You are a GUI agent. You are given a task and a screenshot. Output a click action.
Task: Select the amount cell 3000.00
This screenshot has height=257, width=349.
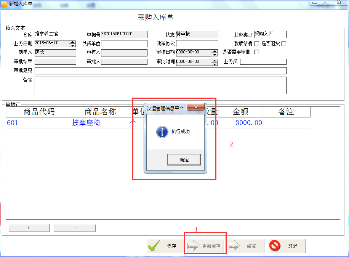tap(240, 123)
